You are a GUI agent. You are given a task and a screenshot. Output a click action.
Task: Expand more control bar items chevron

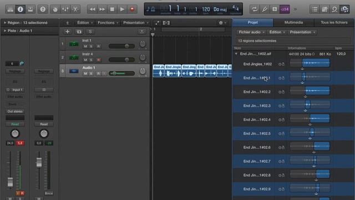click(x=295, y=9)
